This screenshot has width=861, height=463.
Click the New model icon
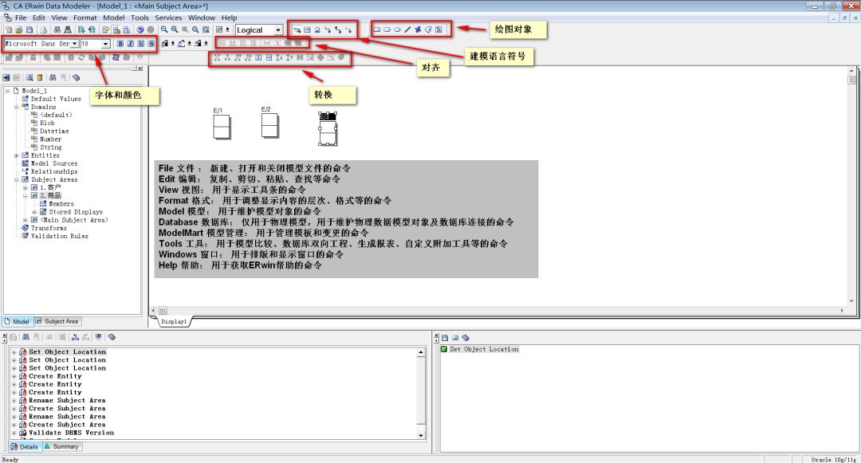point(9,29)
